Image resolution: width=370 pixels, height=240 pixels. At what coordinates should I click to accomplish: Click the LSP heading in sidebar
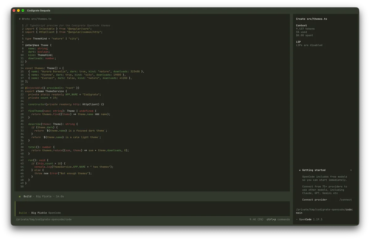(298, 42)
